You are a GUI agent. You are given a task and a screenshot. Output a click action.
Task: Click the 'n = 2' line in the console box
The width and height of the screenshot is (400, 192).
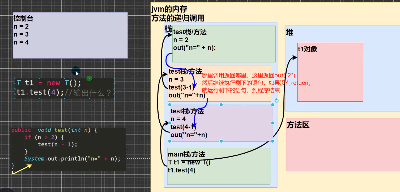21,26
